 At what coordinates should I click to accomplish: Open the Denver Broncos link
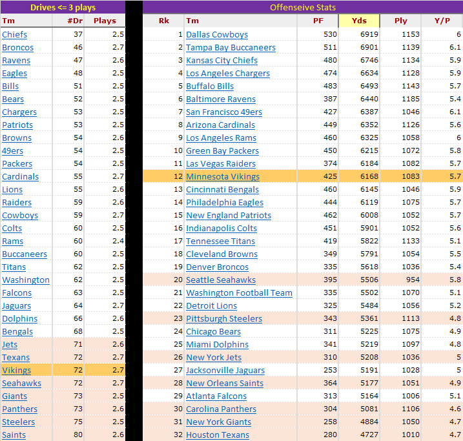coord(218,267)
